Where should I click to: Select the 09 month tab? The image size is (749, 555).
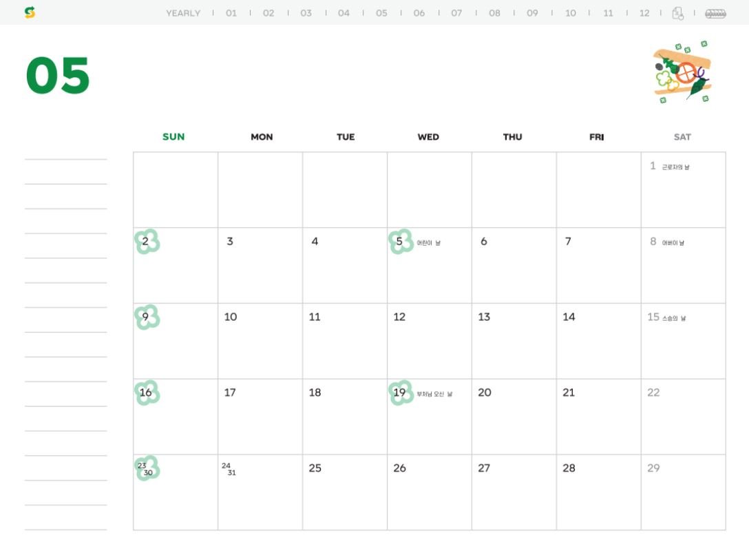pyautogui.click(x=532, y=13)
